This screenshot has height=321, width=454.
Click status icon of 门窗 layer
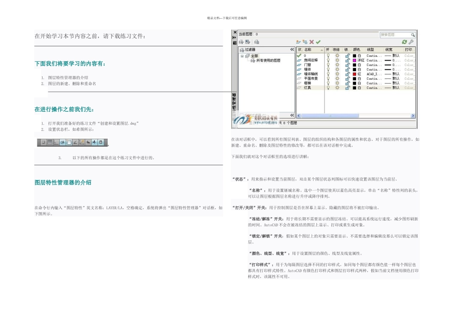[x=299, y=65]
